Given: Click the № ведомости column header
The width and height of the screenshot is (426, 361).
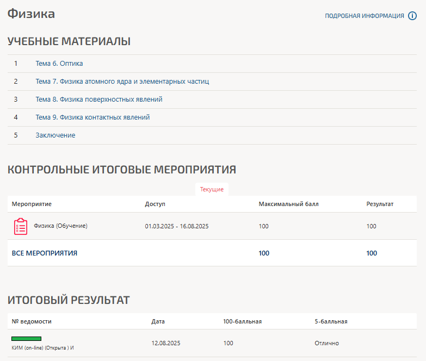Looking at the screenshot, I should pos(32,321).
